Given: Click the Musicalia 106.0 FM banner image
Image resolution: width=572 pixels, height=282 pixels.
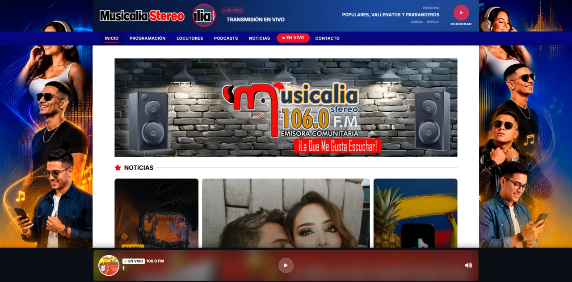Looking at the screenshot, I should tap(286, 108).
